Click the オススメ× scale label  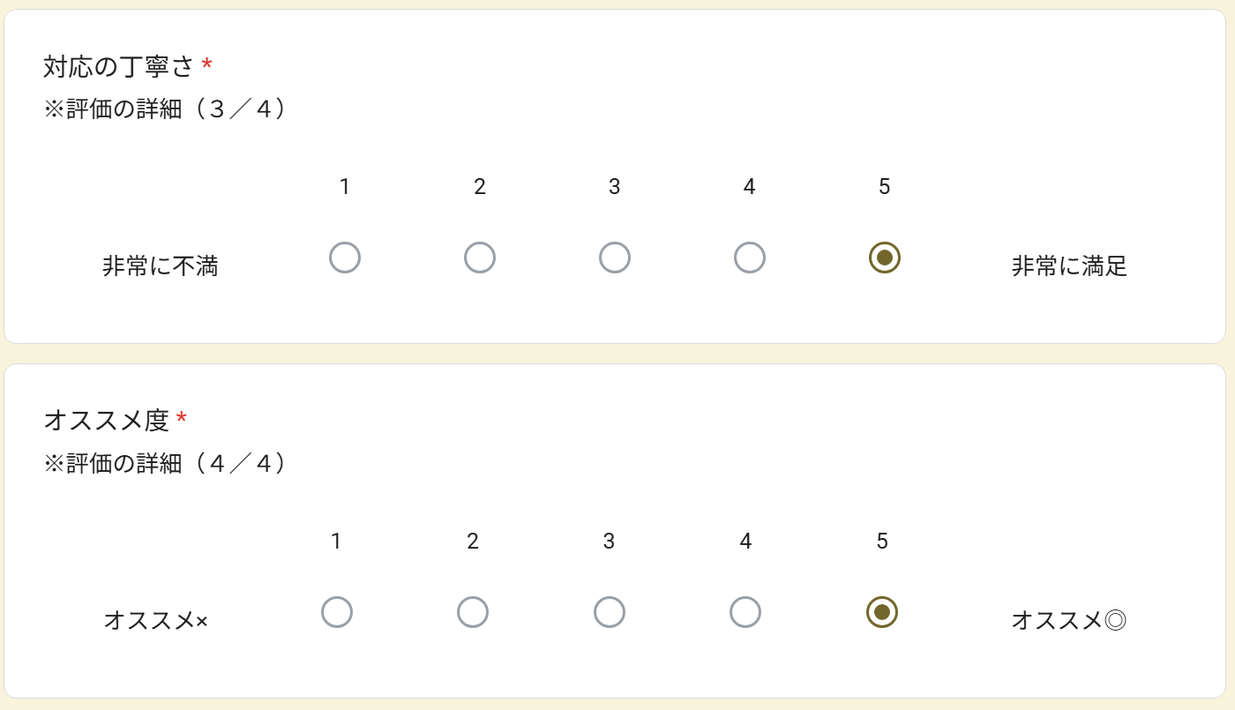coord(156,621)
